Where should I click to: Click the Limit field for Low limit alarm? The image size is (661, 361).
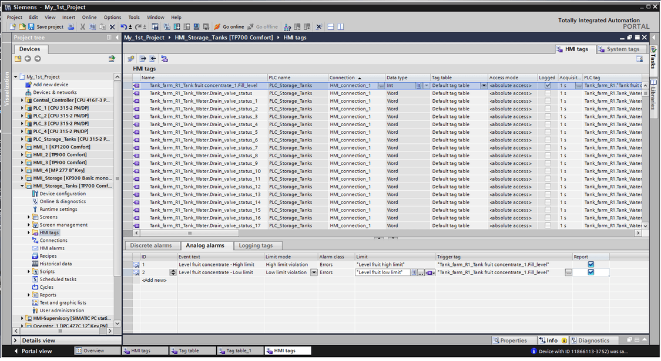click(x=383, y=272)
